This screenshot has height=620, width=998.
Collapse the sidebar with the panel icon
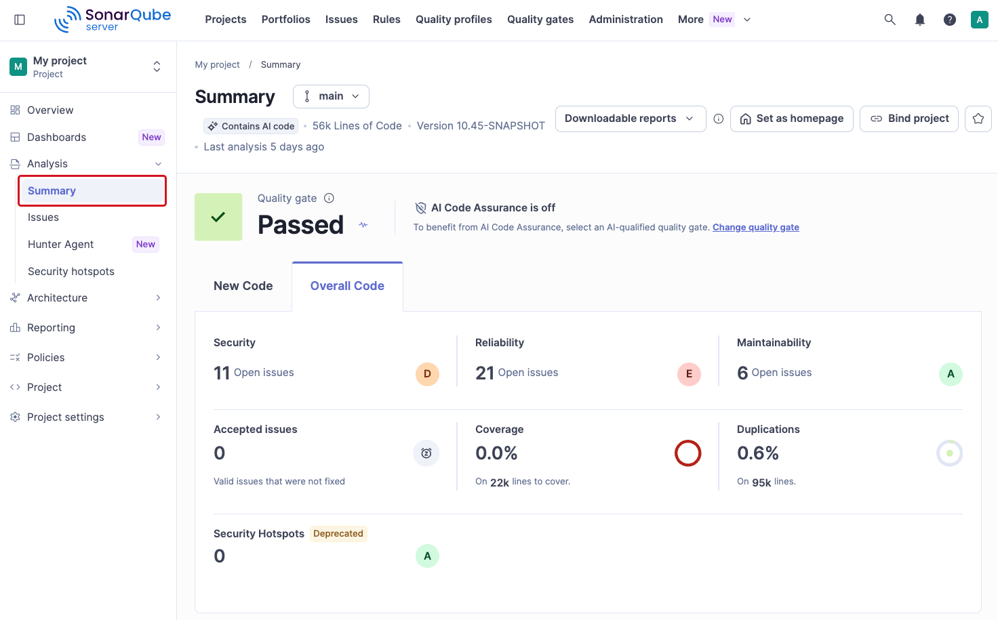pyautogui.click(x=20, y=20)
